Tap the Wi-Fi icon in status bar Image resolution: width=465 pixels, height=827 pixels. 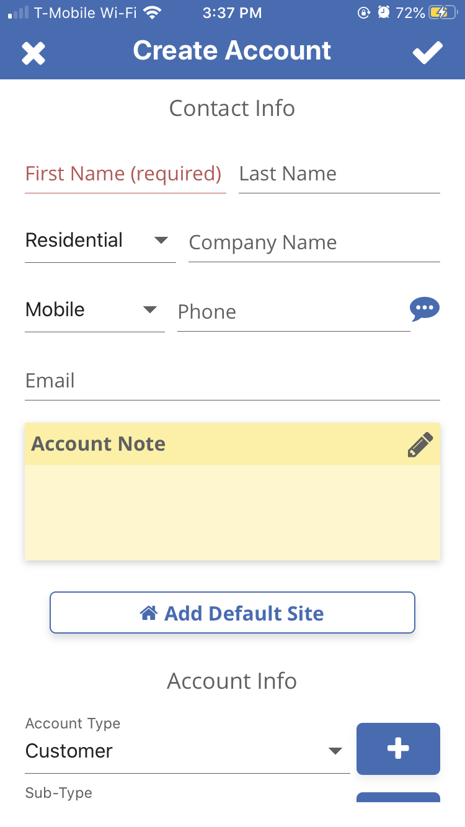(x=151, y=12)
